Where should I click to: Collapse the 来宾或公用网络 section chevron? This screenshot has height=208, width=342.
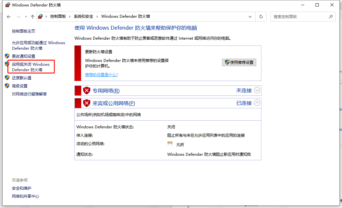257,103
